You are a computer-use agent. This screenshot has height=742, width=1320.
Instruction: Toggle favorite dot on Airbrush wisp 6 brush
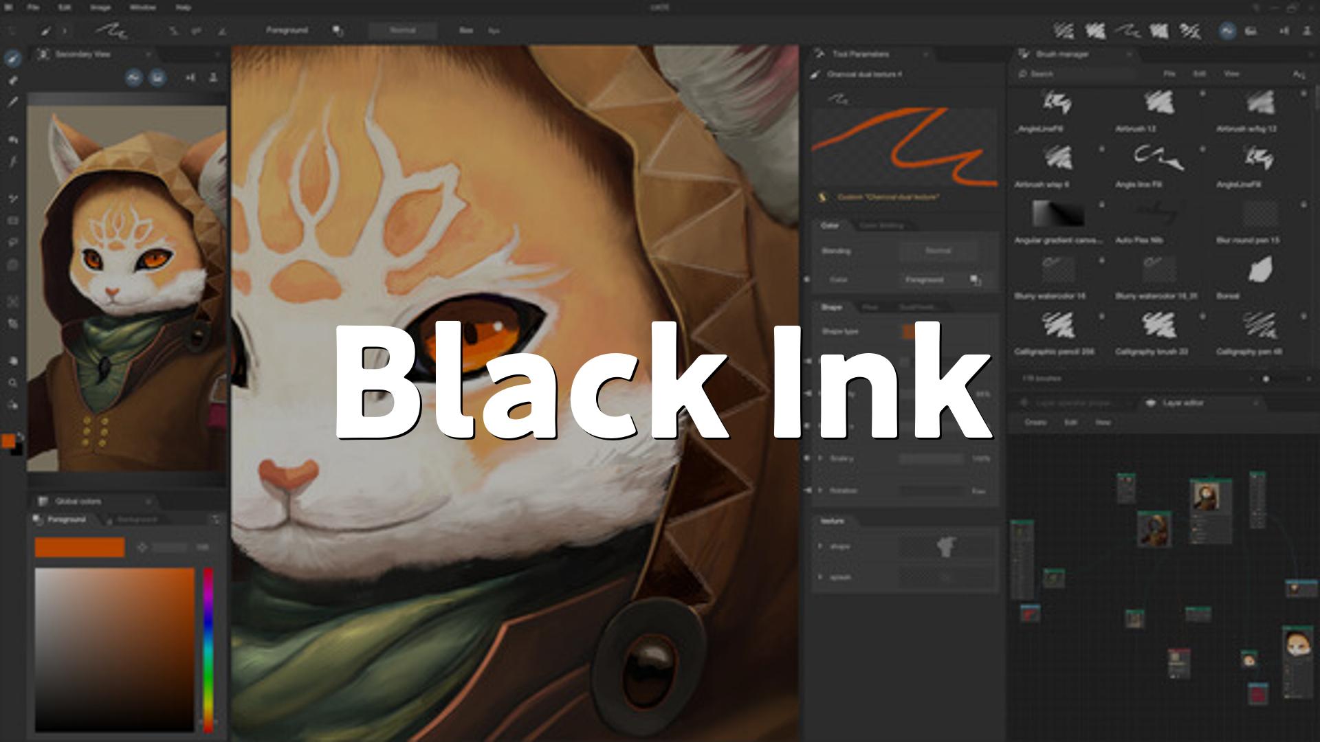(1102, 148)
